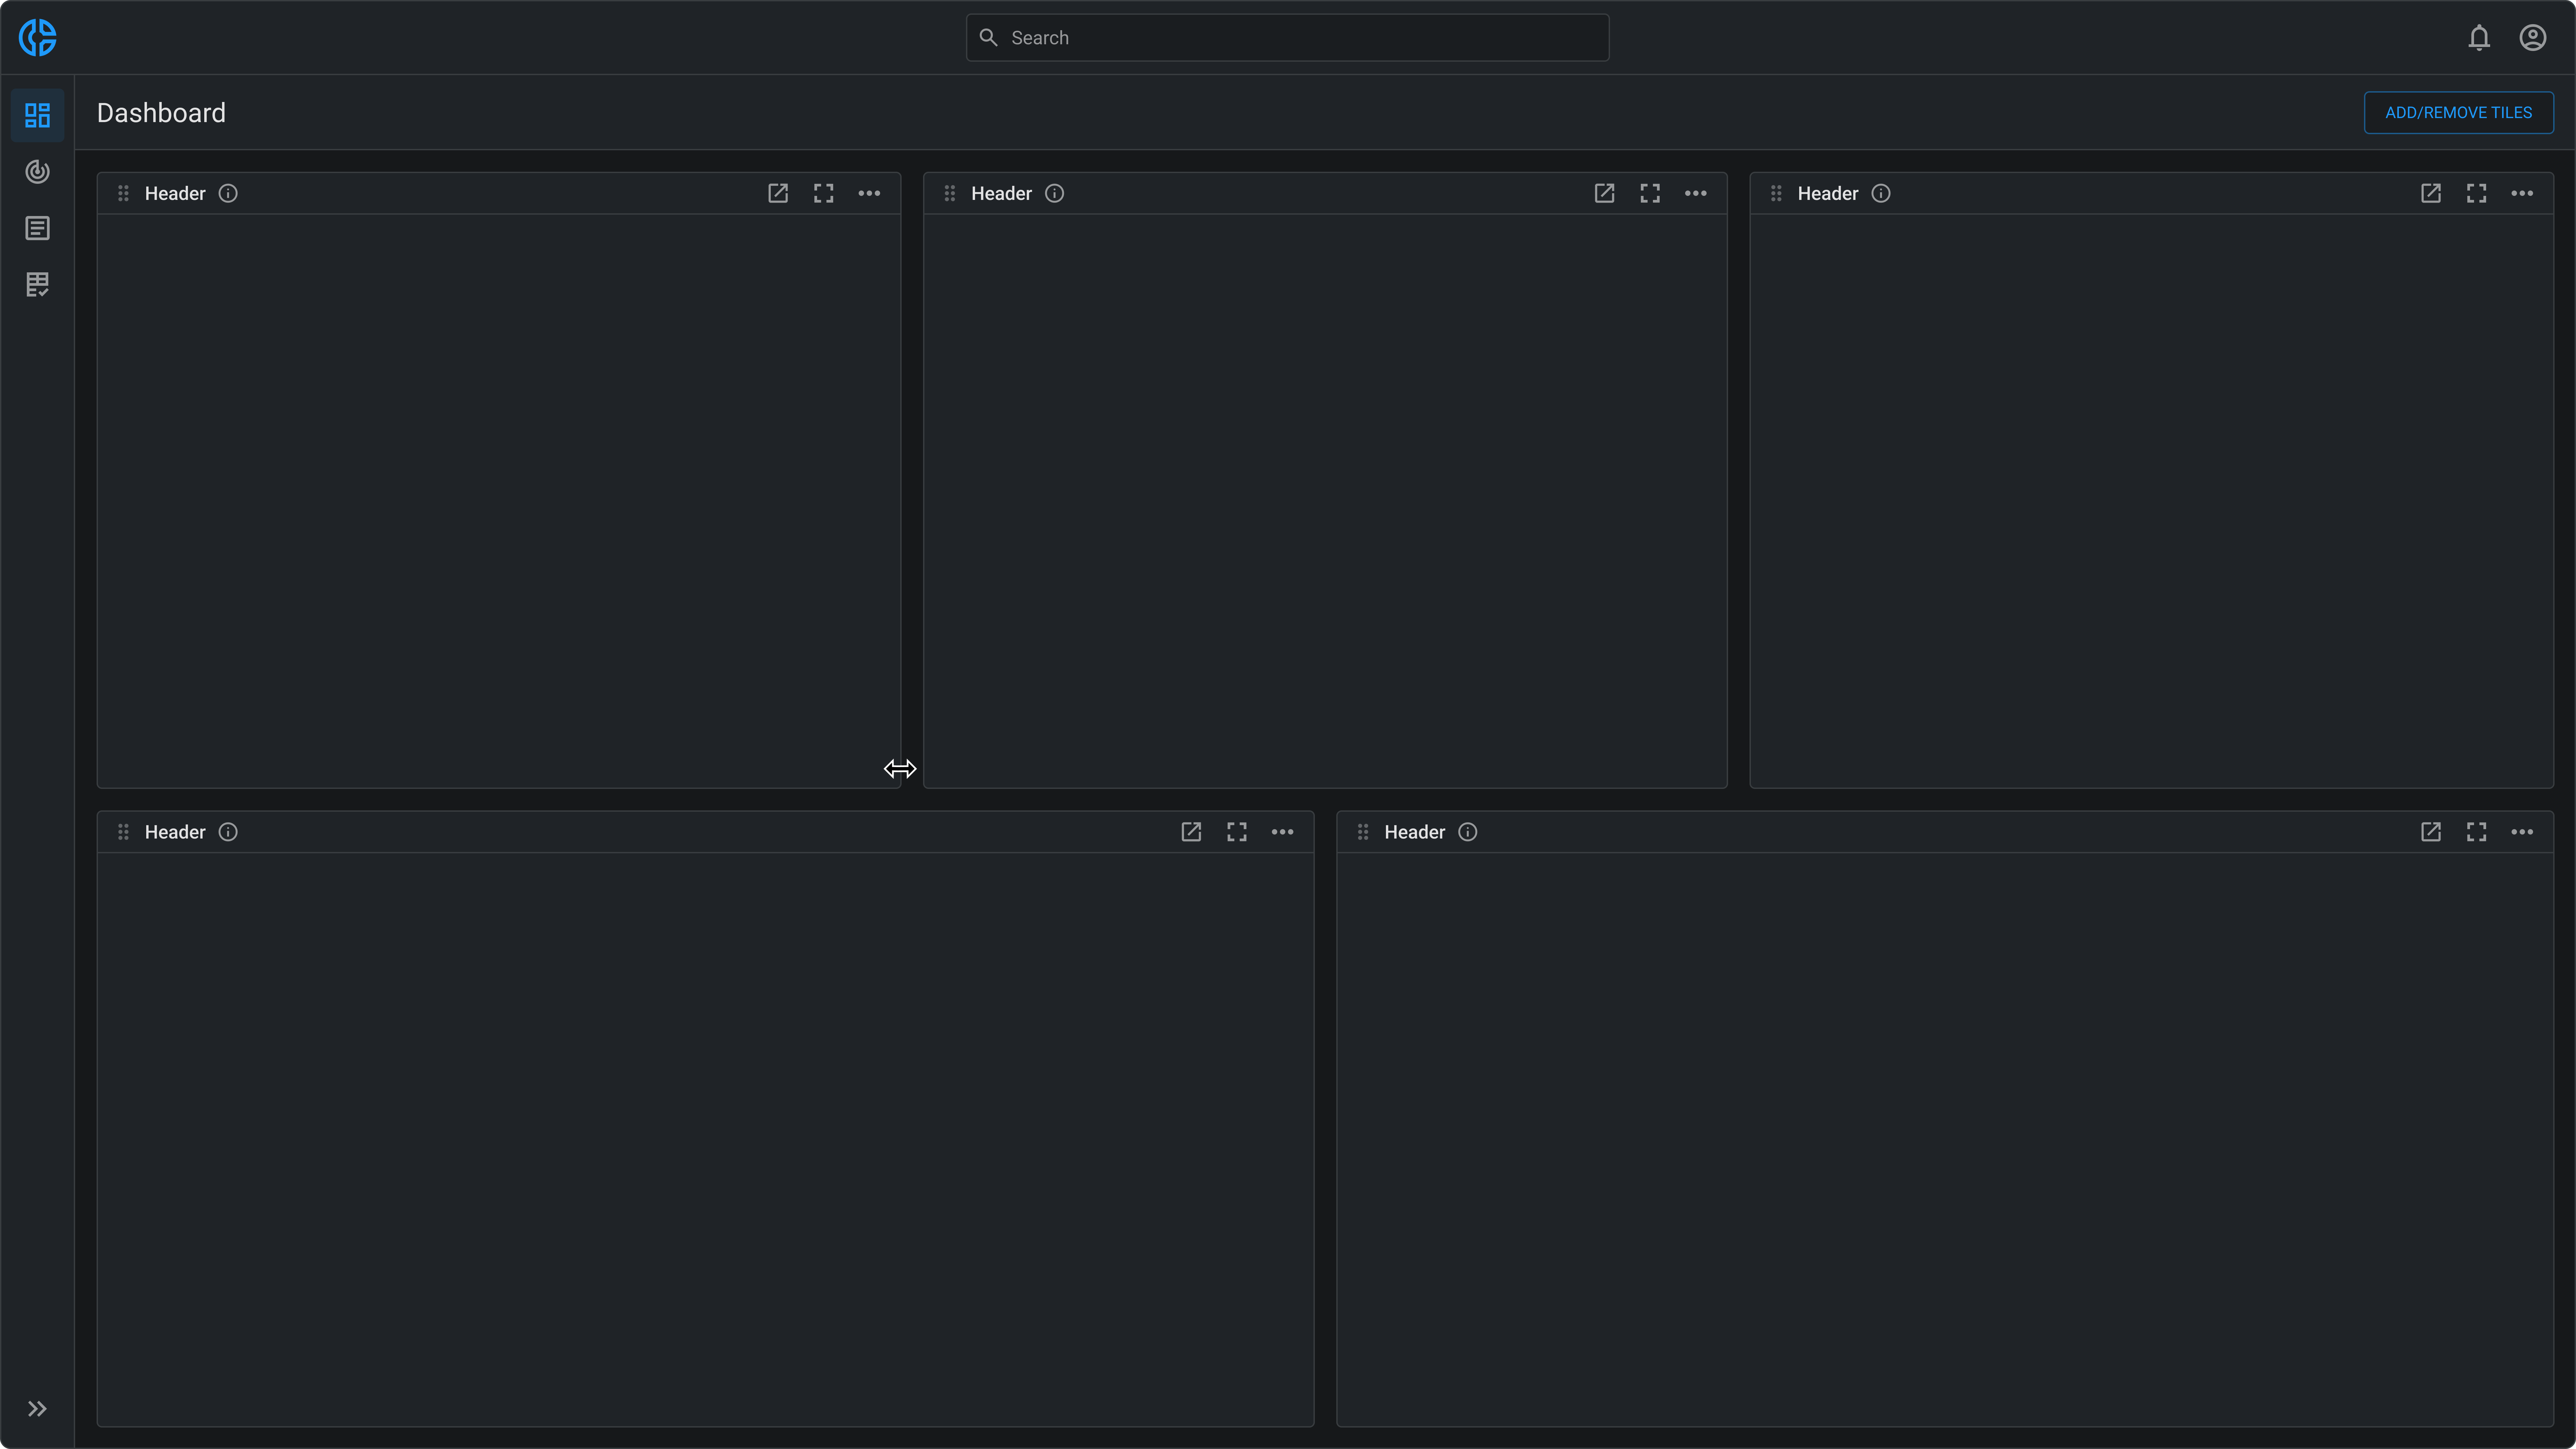Image resolution: width=2576 pixels, height=1449 pixels.
Task: Open more options menu of bottom-left tile
Action: [x=1282, y=832]
